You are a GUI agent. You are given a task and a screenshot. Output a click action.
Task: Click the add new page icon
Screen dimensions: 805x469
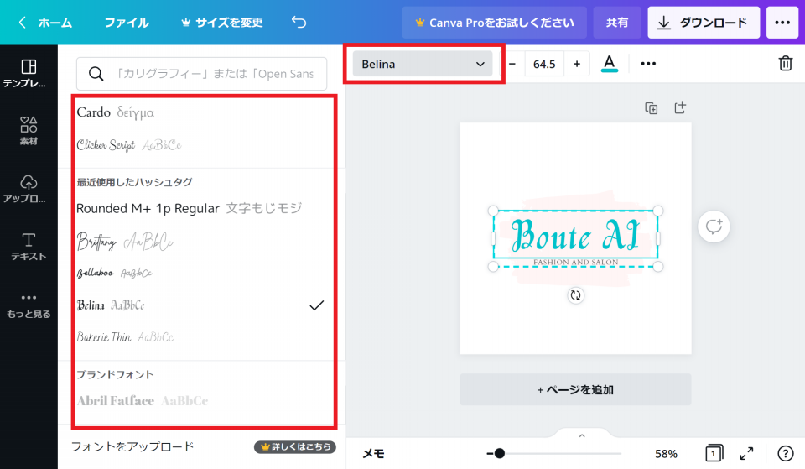(x=680, y=107)
